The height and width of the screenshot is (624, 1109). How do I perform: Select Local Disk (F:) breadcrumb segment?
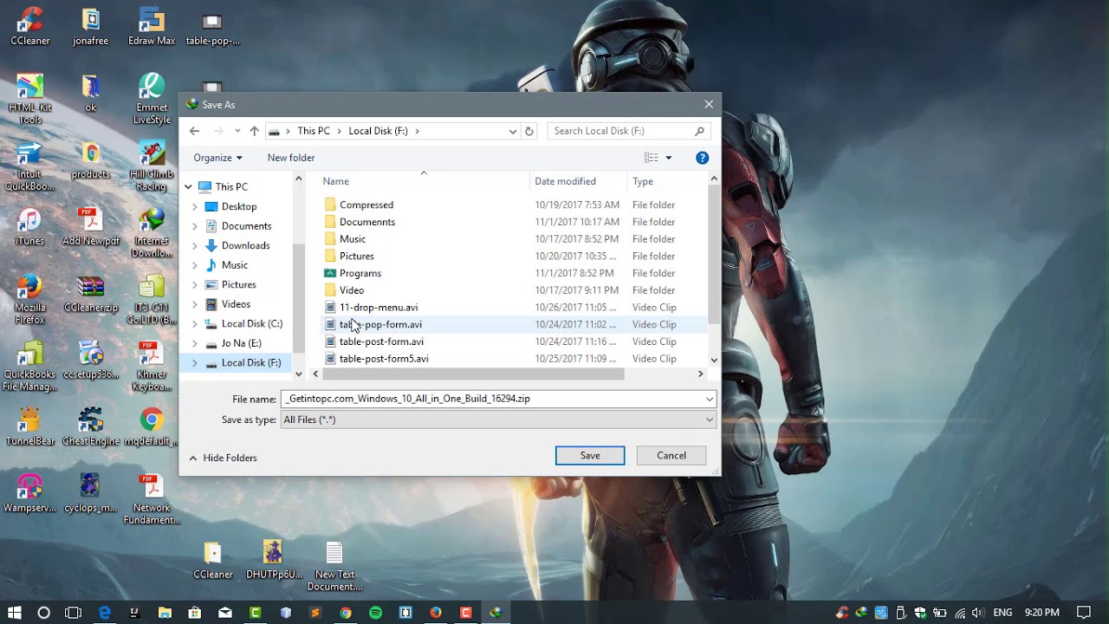coord(378,131)
